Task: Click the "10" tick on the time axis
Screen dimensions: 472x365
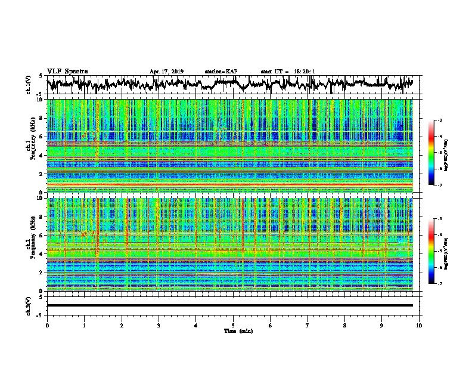Action: 419,326
